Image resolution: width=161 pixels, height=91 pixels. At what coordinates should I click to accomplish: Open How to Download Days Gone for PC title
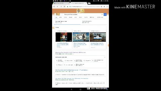coord(80,45)
